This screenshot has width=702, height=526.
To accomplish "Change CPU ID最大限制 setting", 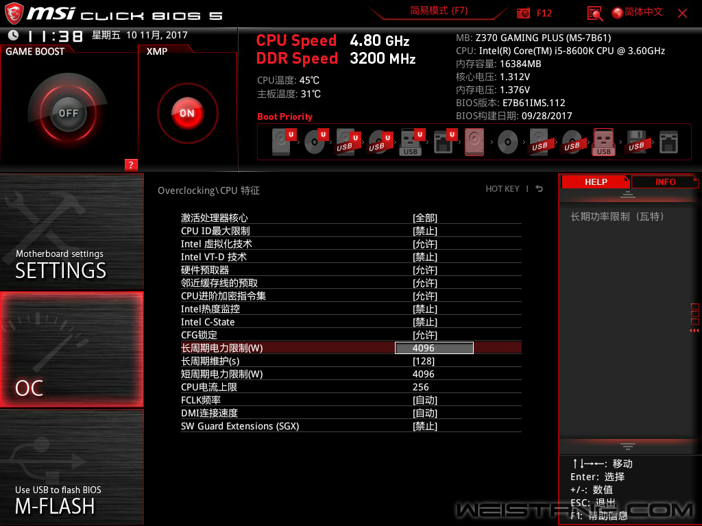I will pyautogui.click(x=351, y=231).
